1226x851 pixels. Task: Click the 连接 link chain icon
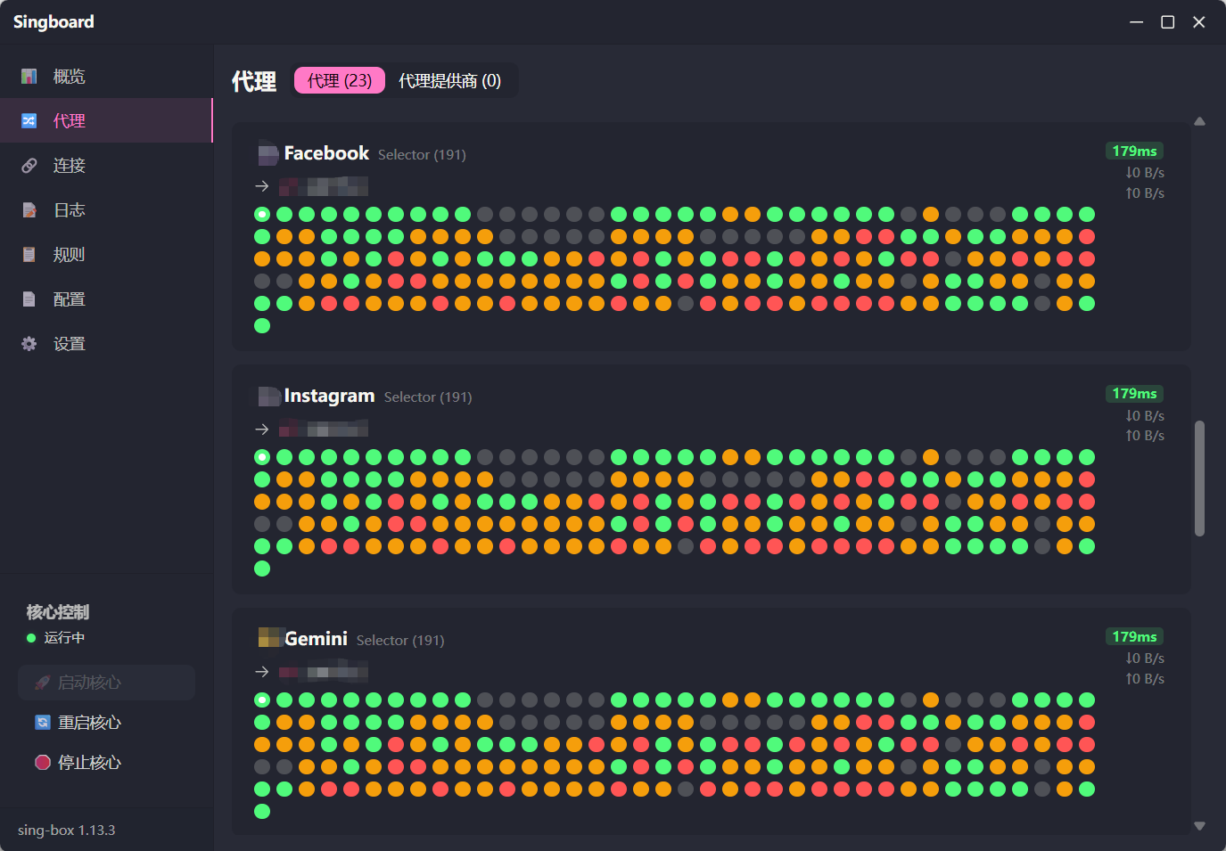point(29,166)
